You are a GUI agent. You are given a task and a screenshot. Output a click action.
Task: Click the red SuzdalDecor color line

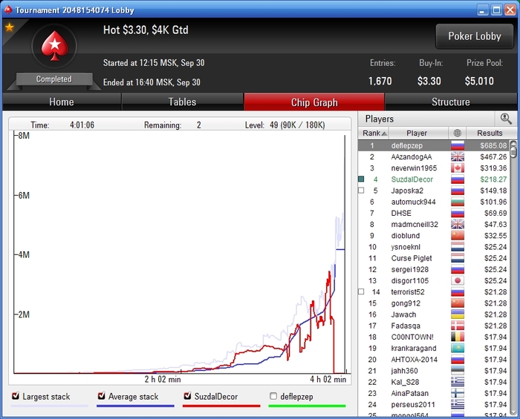pos(221,406)
